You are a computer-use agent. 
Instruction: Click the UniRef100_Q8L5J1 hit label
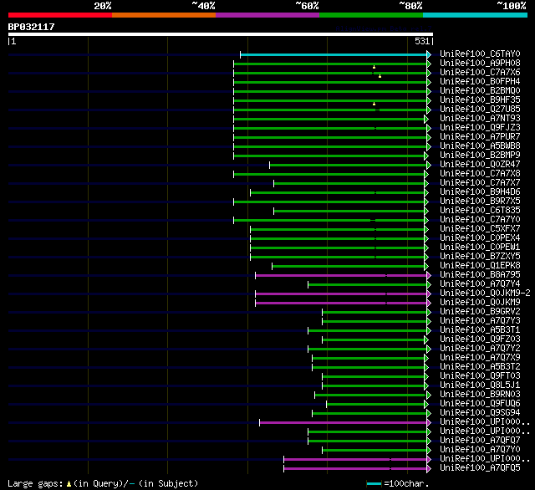(480, 385)
